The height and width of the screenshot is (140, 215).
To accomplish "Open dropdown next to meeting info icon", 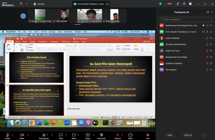I will coord(27,4).
